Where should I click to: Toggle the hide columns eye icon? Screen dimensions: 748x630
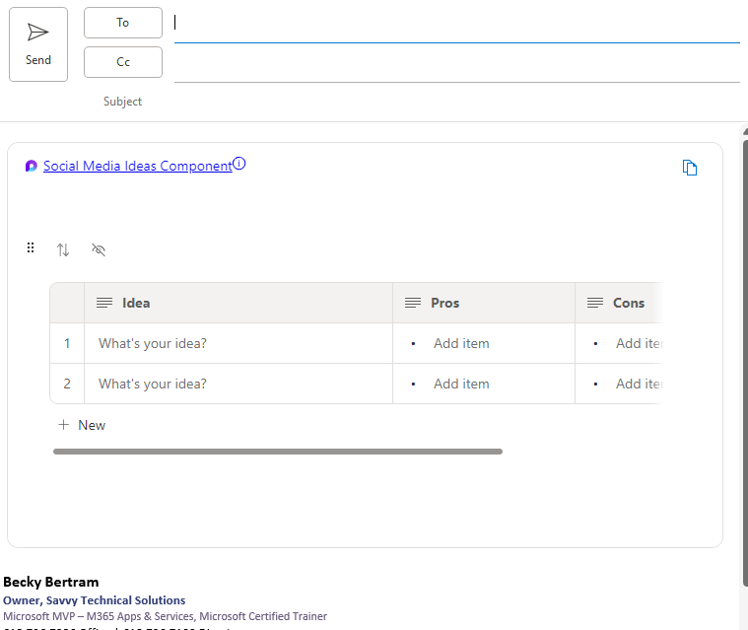pyautogui.click(x=98, y=249)
